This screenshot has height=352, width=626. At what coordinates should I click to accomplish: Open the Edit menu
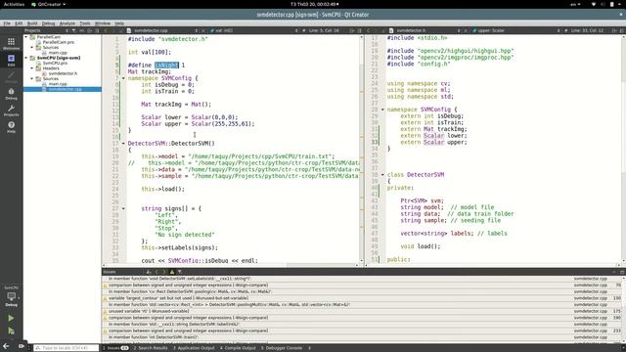[x=19, y=23]
